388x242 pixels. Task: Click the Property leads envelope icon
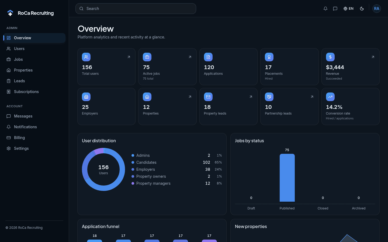tap(208, 97)
